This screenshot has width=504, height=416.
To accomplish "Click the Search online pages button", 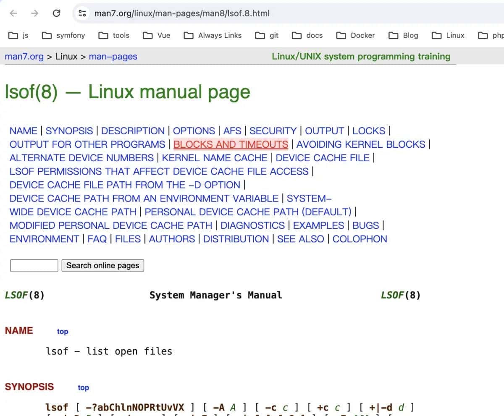I will pos(102,265).
